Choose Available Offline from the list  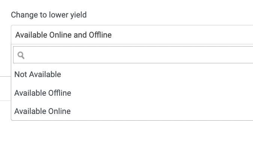coord(132,93)
